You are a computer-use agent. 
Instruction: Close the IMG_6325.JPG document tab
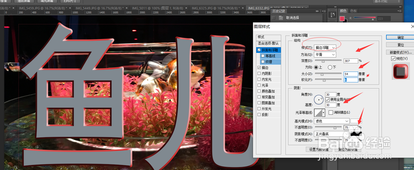point(243,8)
